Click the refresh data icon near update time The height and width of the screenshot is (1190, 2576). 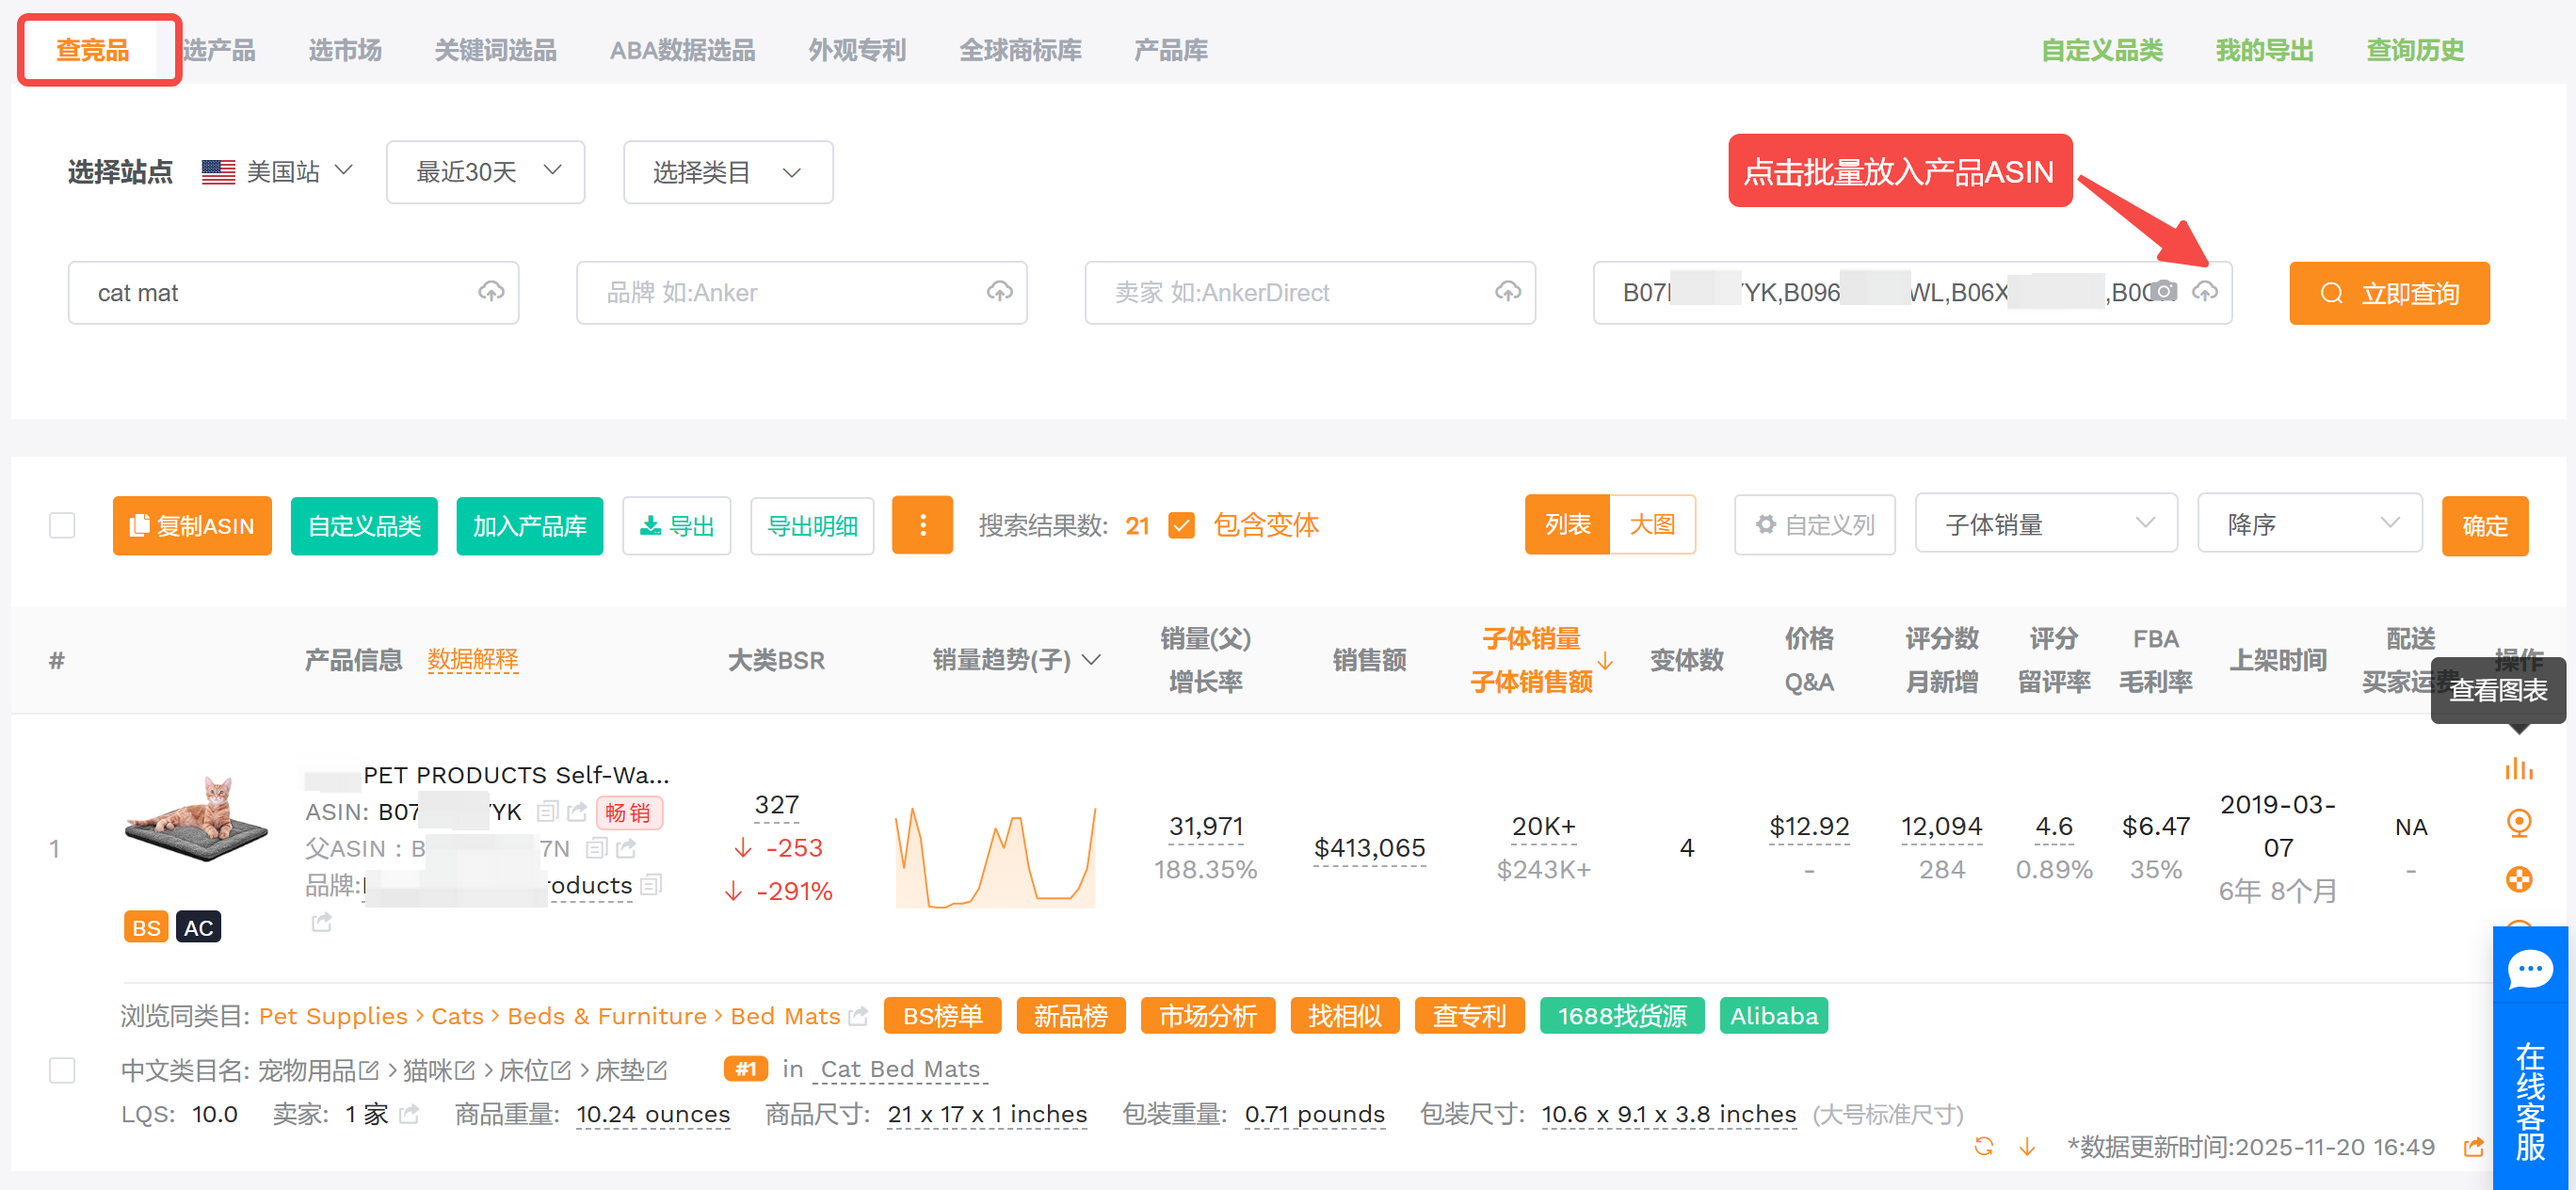[x=1983, y=1146]
